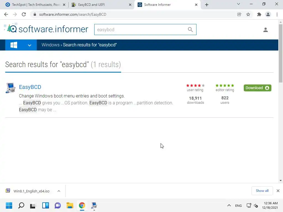The image size is (283, 212).
Task: Click the ENG language indicator
Action: (x=239, y=206)
